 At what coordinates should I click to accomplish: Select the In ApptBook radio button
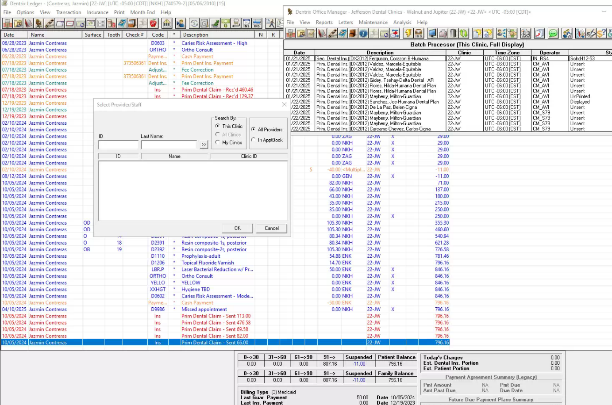coord(267,140)
